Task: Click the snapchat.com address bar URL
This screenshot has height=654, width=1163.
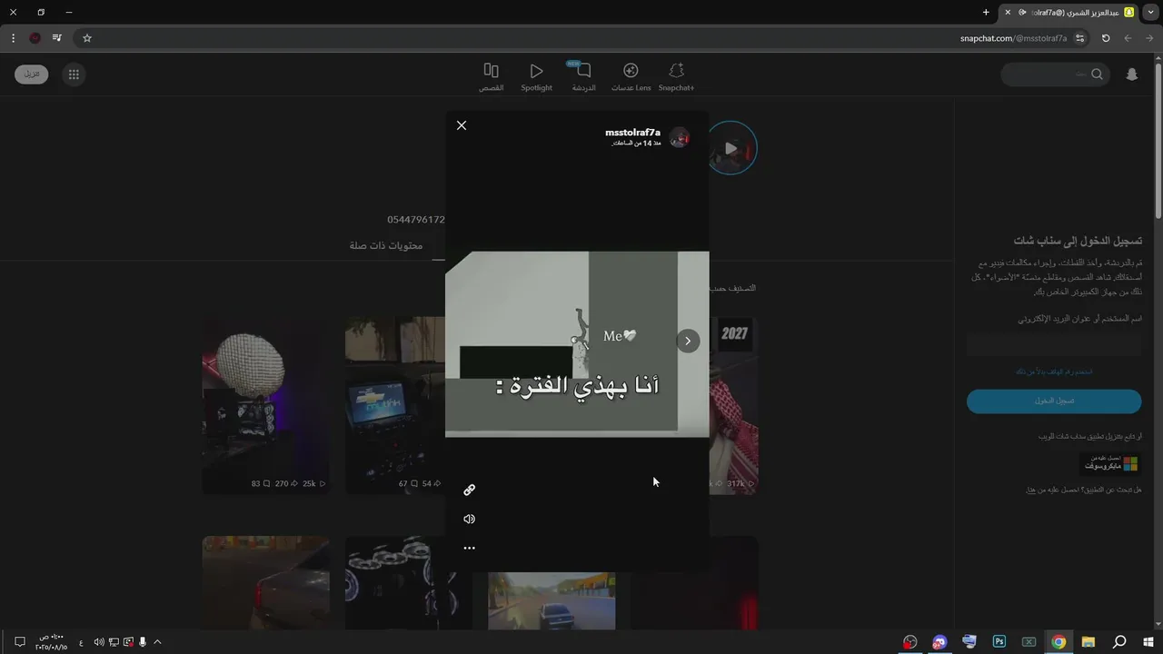Action: pos(1013,38)
